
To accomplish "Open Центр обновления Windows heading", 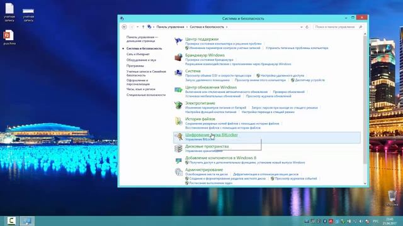I will pos(211,87).
